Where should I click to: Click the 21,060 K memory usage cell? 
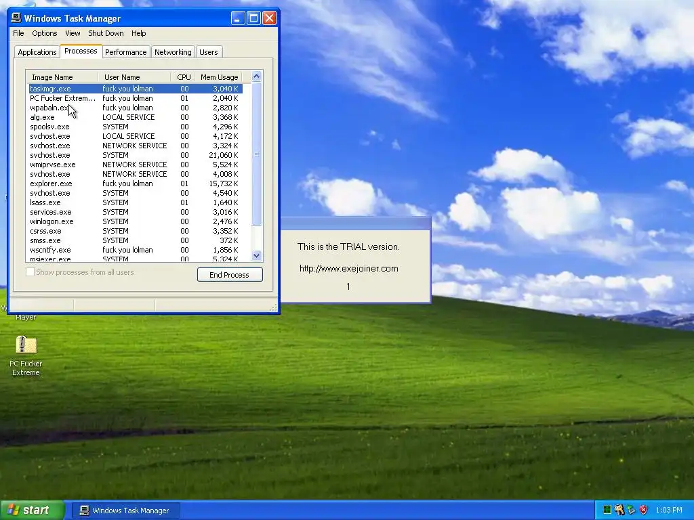[224, 155]
